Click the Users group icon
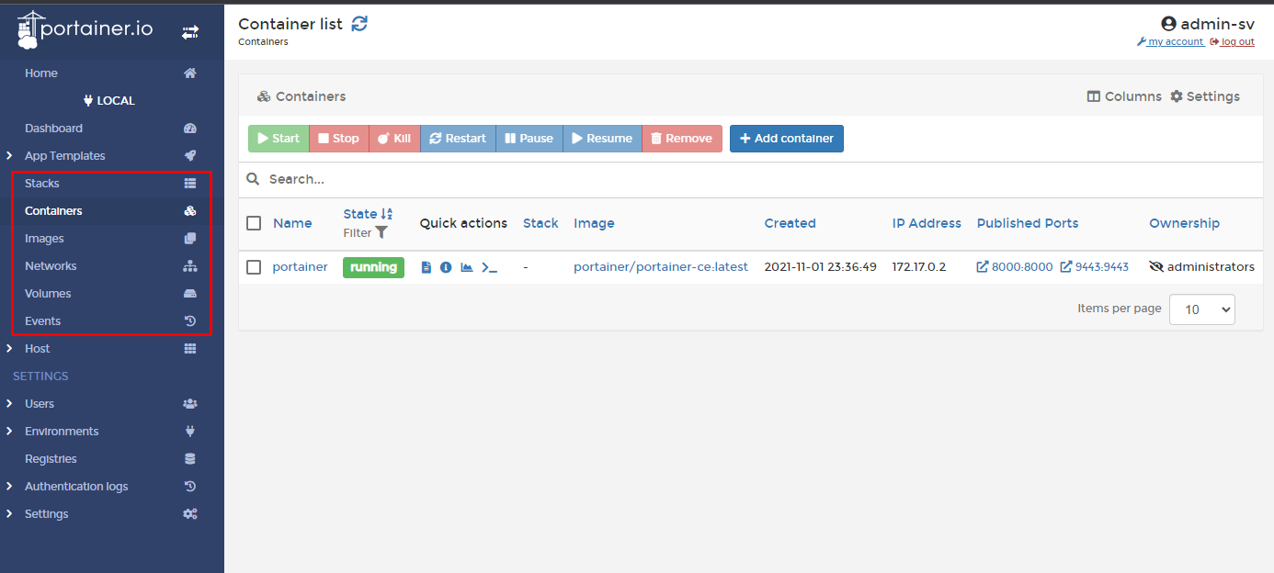 click(190, 404)
